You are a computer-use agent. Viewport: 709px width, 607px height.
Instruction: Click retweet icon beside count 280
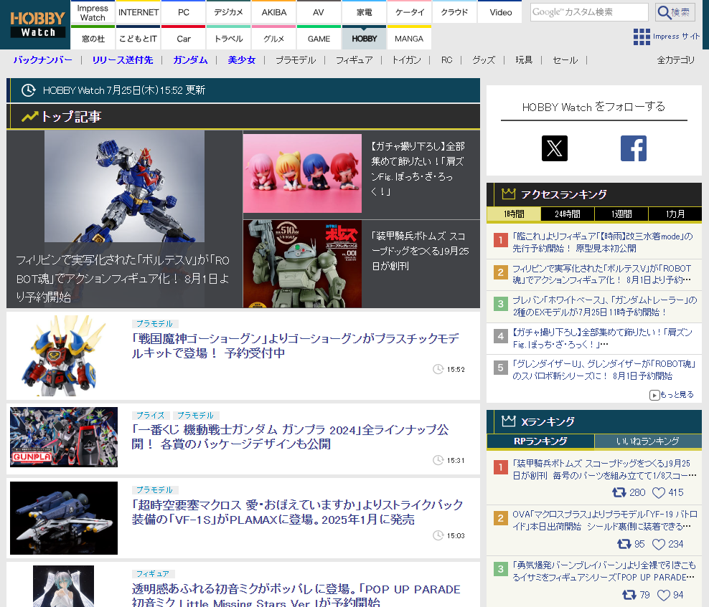(619, 492)
